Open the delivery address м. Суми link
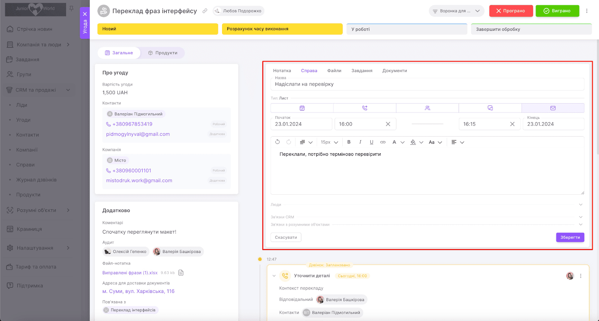 tap(139, 291)
